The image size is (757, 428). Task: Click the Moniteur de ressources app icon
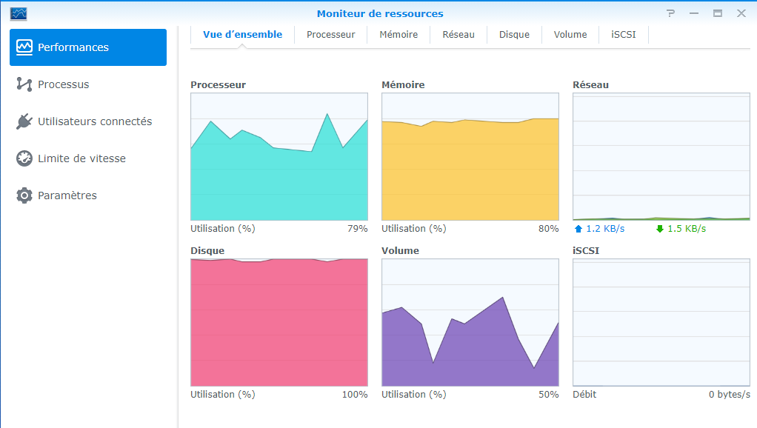coord(19,13)
